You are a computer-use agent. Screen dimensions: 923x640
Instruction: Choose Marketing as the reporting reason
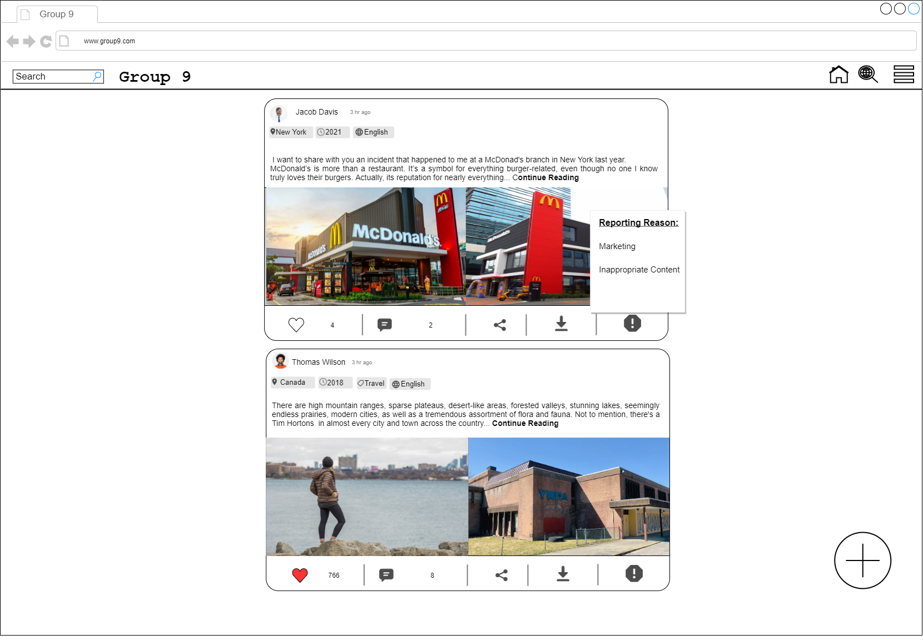coord(617,246)
